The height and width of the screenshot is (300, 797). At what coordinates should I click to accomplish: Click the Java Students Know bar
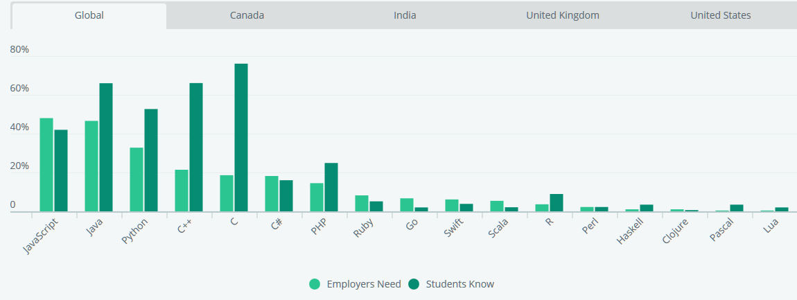(x=106, y=147)
